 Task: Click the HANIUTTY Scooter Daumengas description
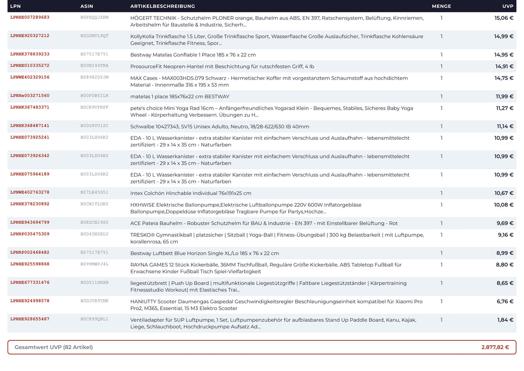point(276,305)
